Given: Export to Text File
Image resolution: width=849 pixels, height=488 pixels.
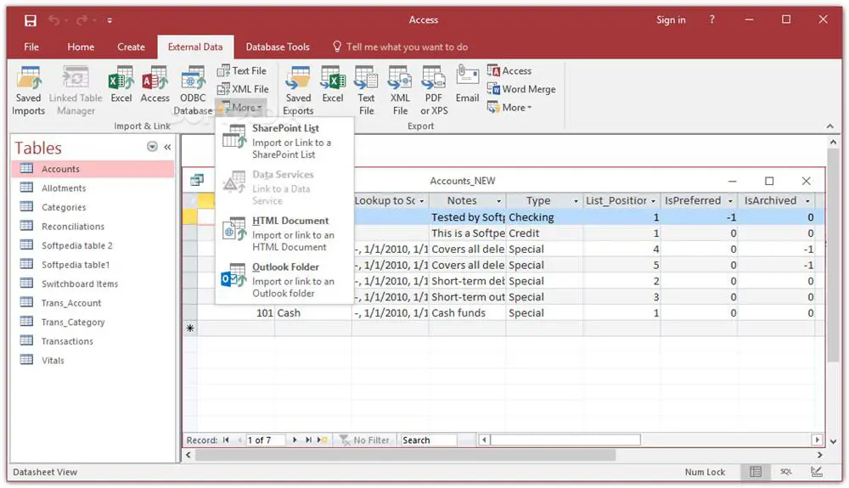Looking at the screenshot, I should 366,91.
